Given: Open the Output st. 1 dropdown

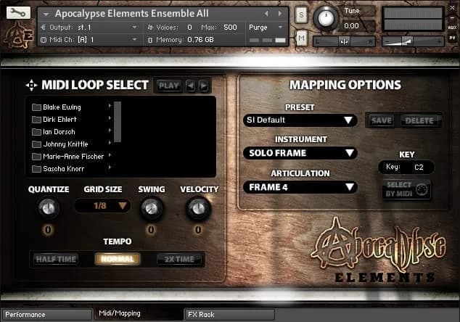Looking at the screenshot, I should (89, 28).
